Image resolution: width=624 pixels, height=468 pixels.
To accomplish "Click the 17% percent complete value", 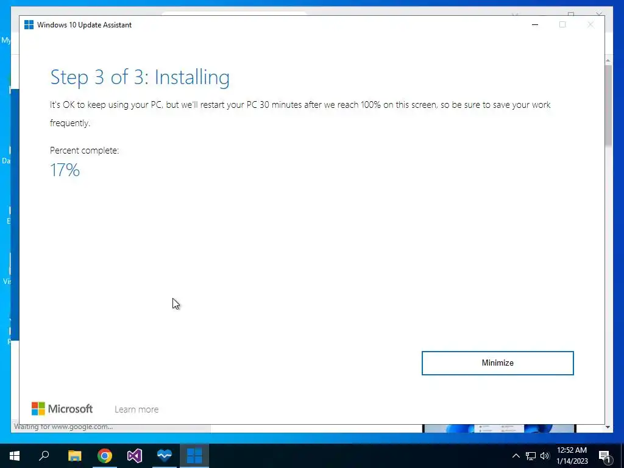I will [x=65, y=170].
